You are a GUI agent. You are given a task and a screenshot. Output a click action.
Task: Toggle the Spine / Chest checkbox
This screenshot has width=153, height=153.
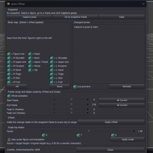tap(30, 62)
